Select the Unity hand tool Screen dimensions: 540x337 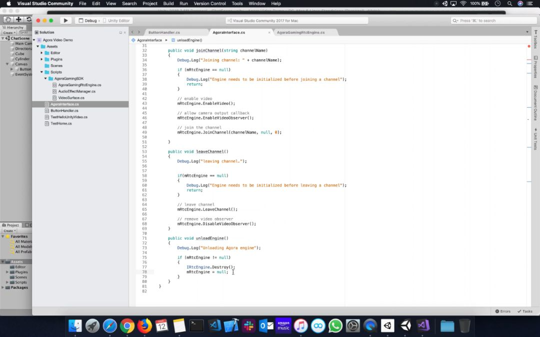[8, 19]
